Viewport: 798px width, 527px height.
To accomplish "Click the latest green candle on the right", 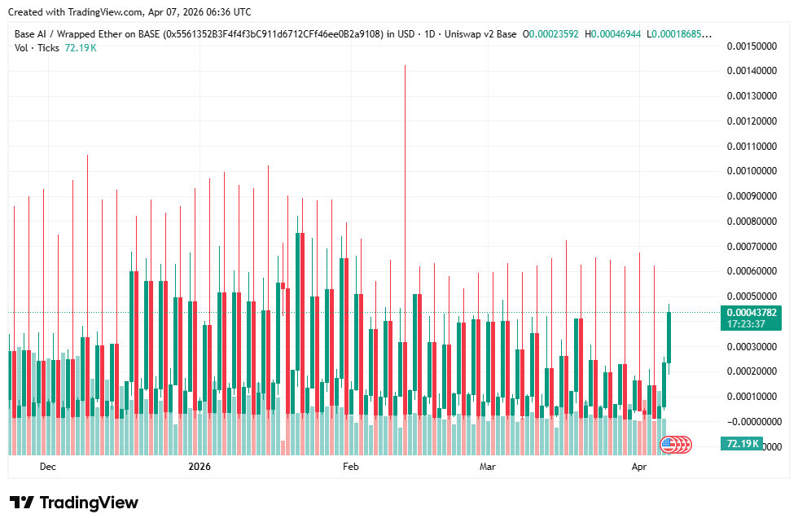I will [x=669, y=337].
